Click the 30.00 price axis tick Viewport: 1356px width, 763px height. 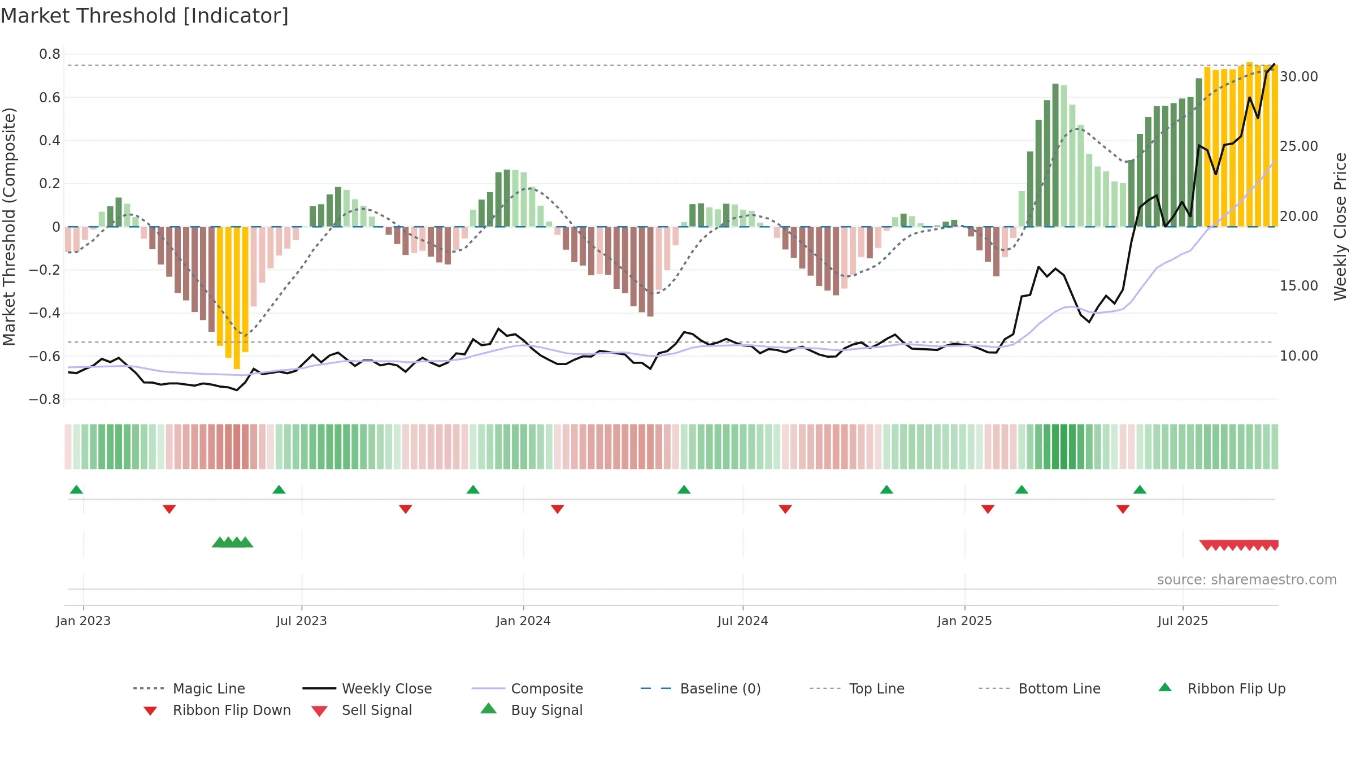[1298, 76]
